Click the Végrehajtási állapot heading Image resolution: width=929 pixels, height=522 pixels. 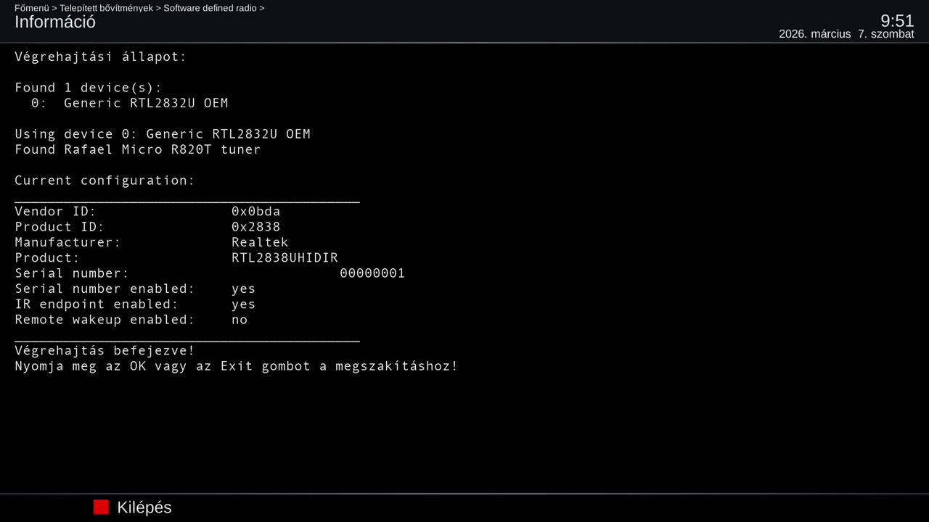(x=101, y=57)
